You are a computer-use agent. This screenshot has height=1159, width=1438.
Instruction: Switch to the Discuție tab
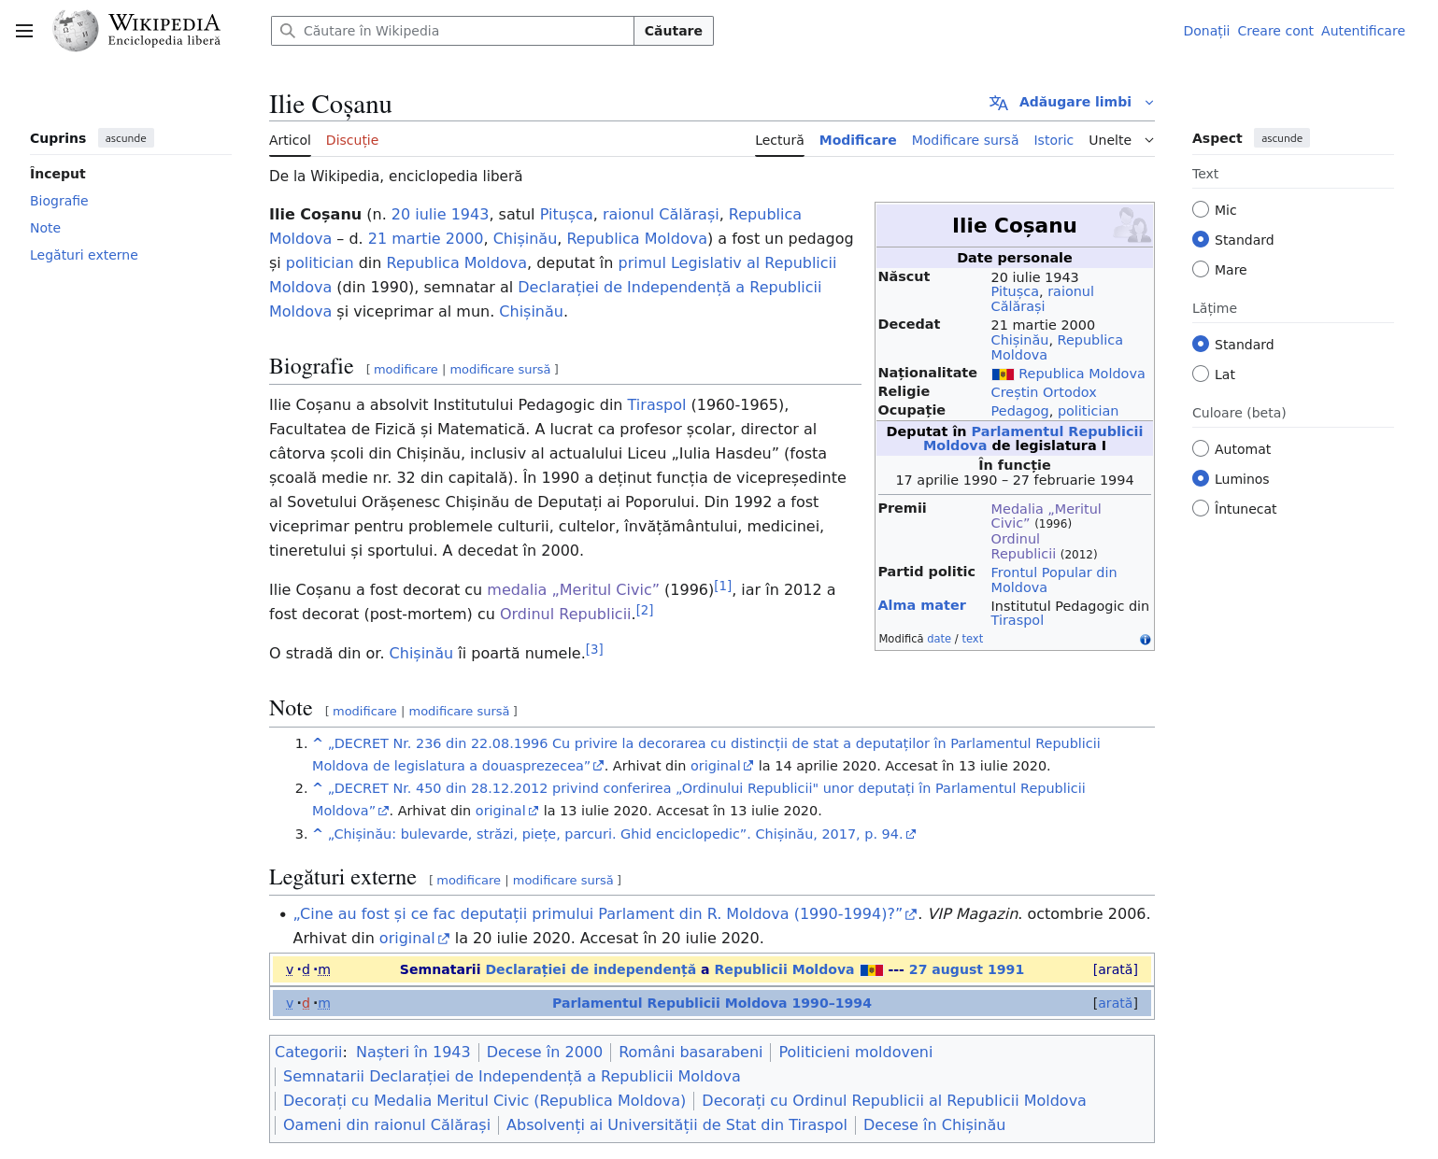coord(352,140)
